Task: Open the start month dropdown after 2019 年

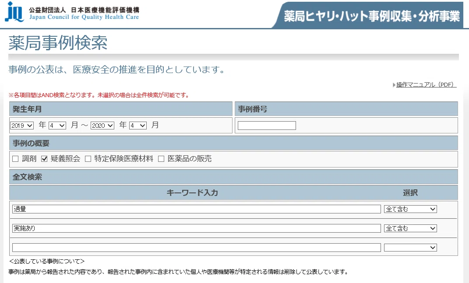Action: tap(57, 126)
